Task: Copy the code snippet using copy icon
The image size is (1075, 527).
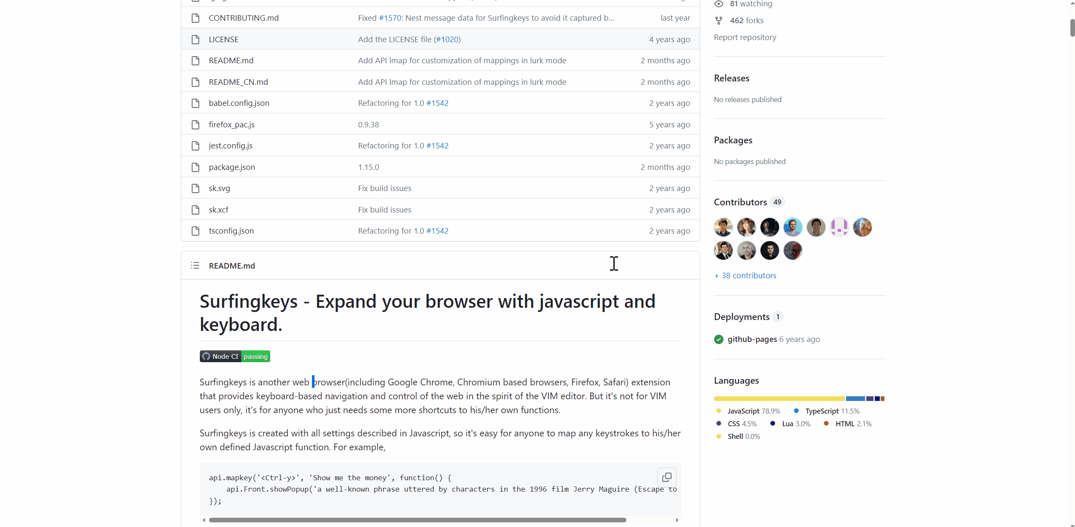Action: 666,477
